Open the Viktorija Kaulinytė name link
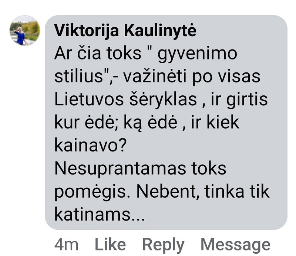The width and height of the screenshot is (296, 256). tap(125, 31)
